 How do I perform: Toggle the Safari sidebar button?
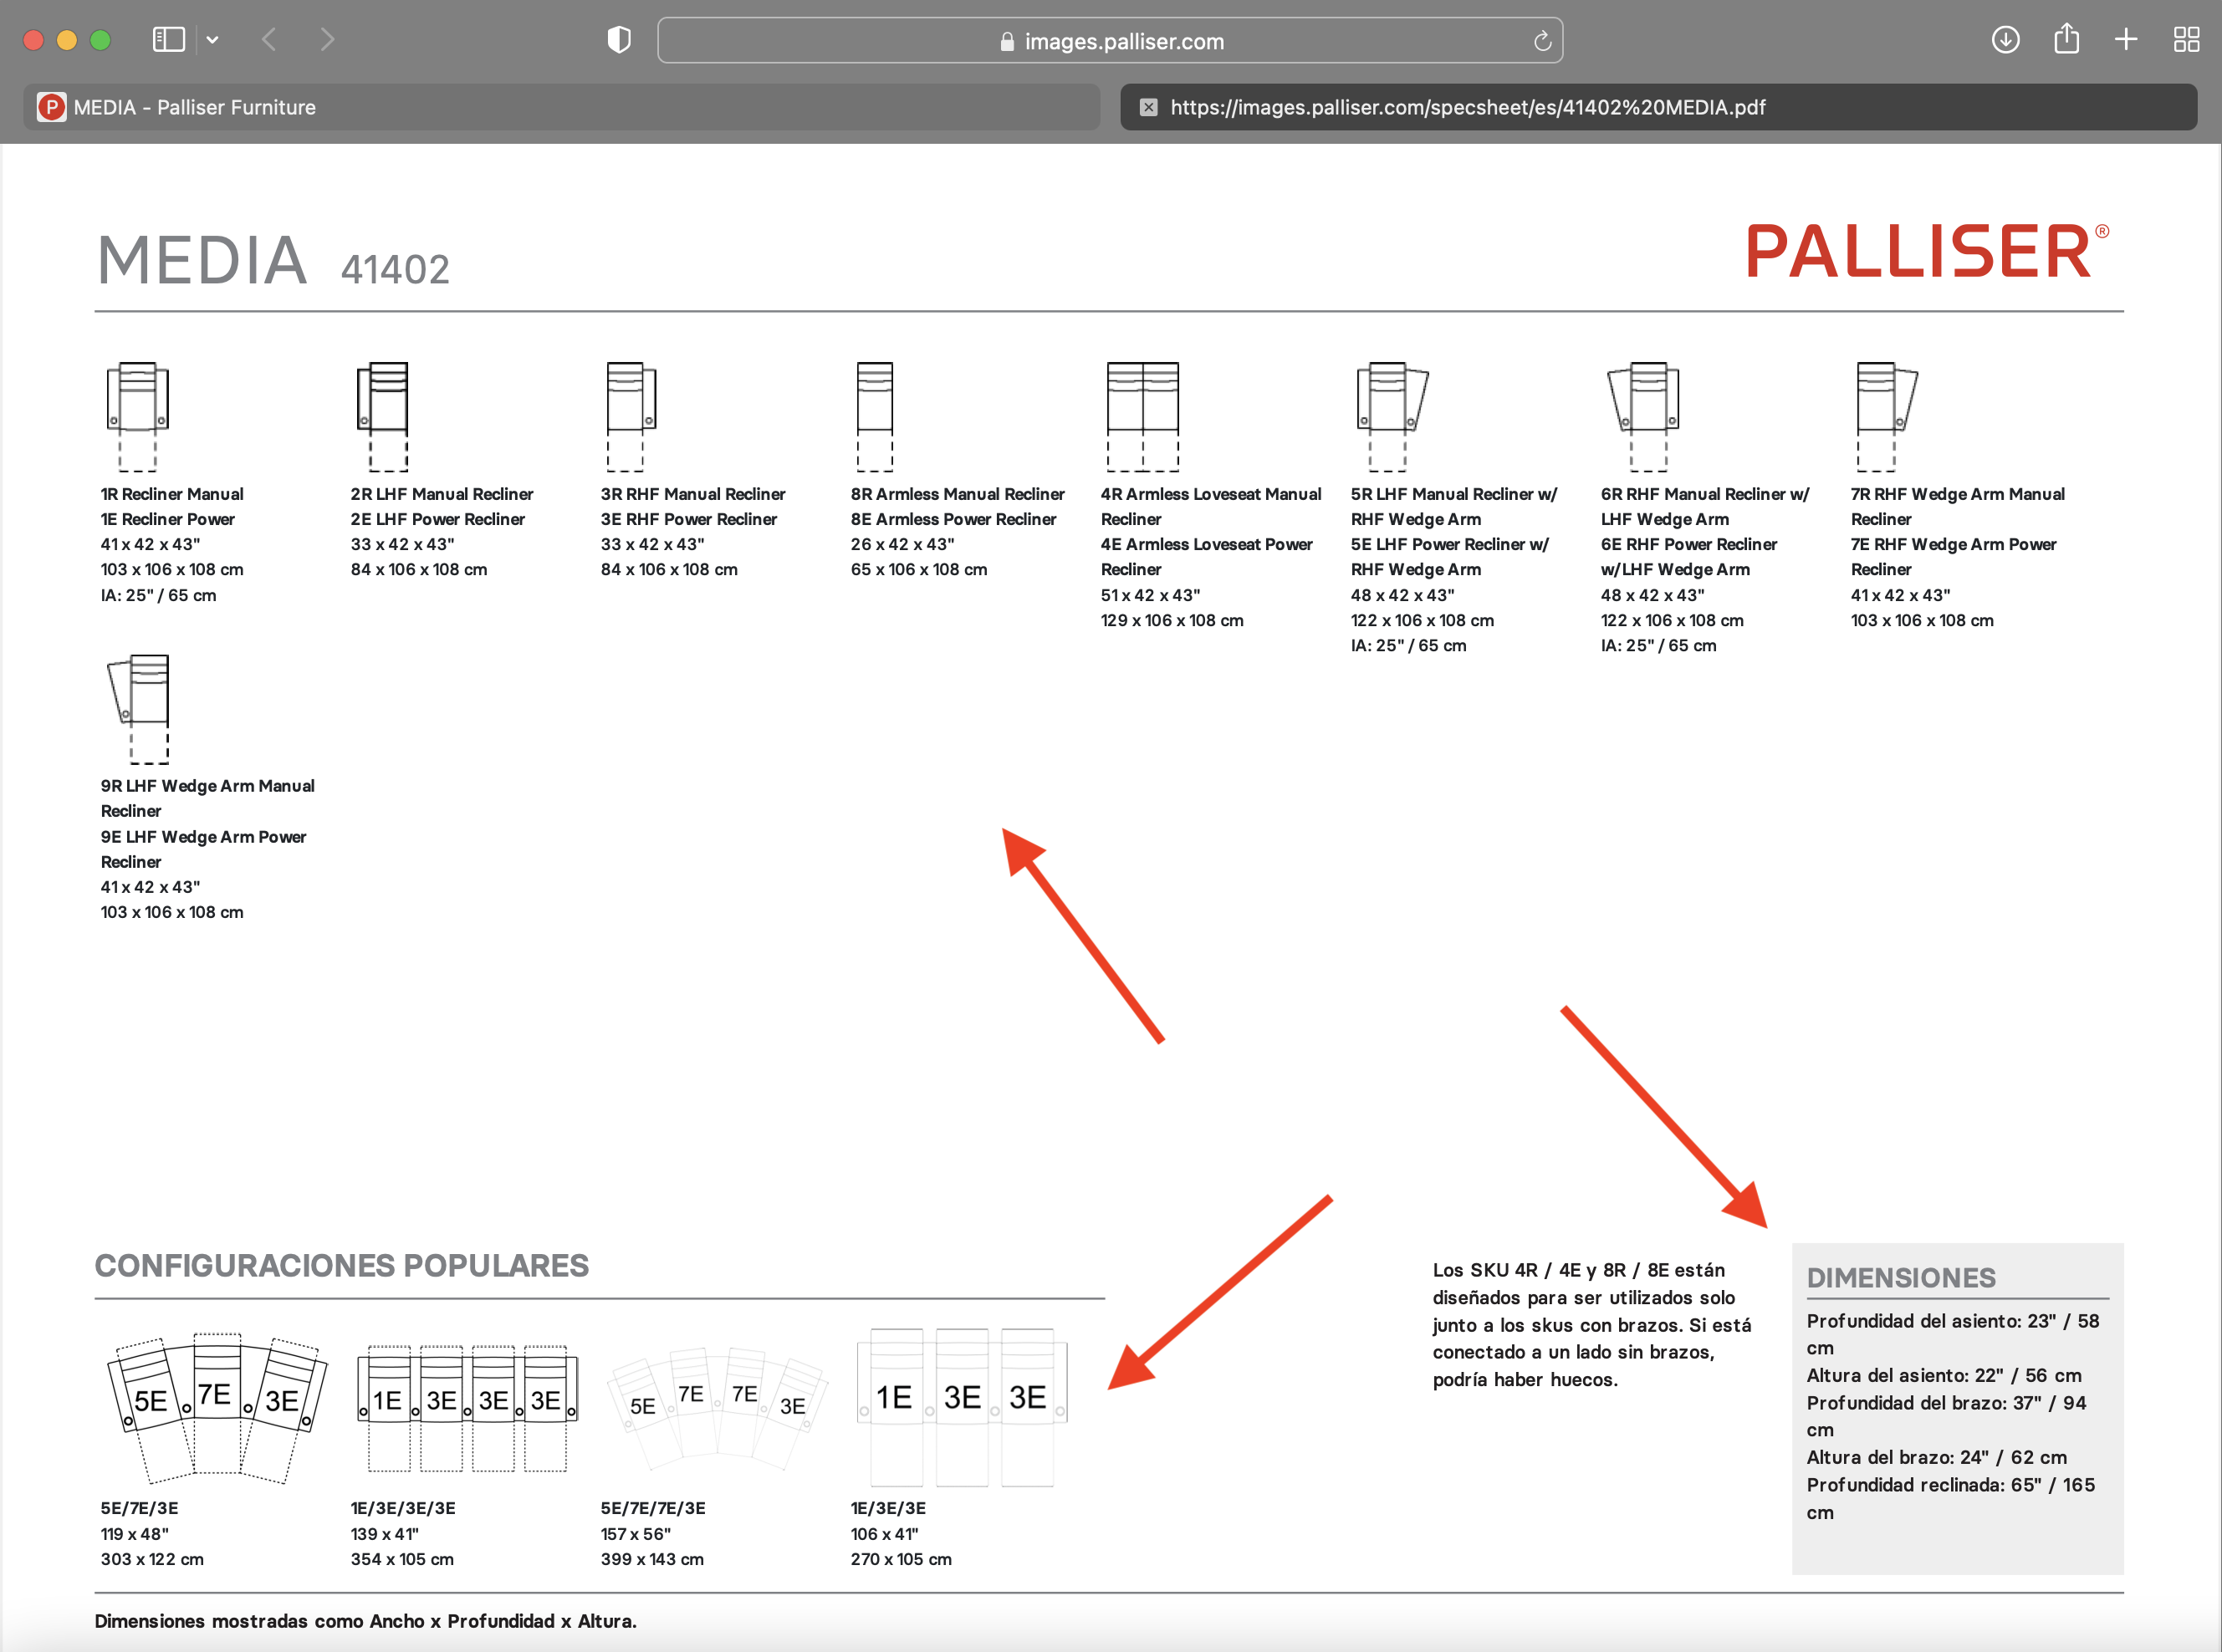point(168,40)
